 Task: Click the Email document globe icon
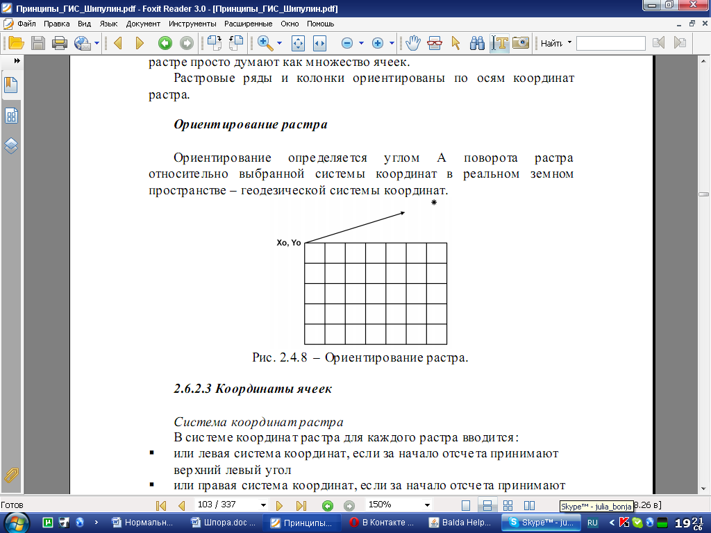coord(83,43)
